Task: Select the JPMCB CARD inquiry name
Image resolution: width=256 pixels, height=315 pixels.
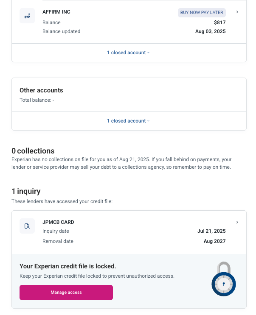Action: 58,222
